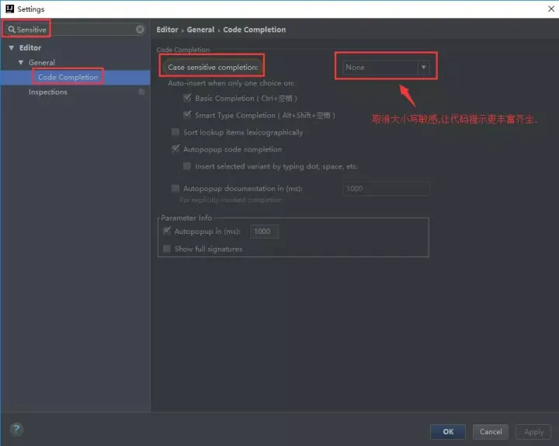The height and width of the screenshot is (446, 559).
Task: Click For explicitly invoked completion hint
Action: (x=231, y=200)
